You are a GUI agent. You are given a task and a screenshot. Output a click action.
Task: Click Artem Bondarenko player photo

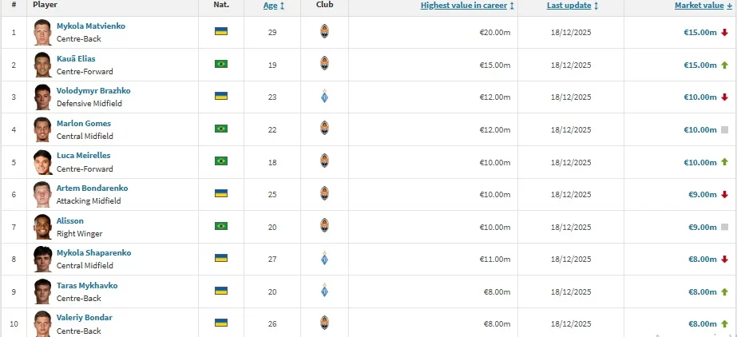pyautogui.click(x=42, y=194)
